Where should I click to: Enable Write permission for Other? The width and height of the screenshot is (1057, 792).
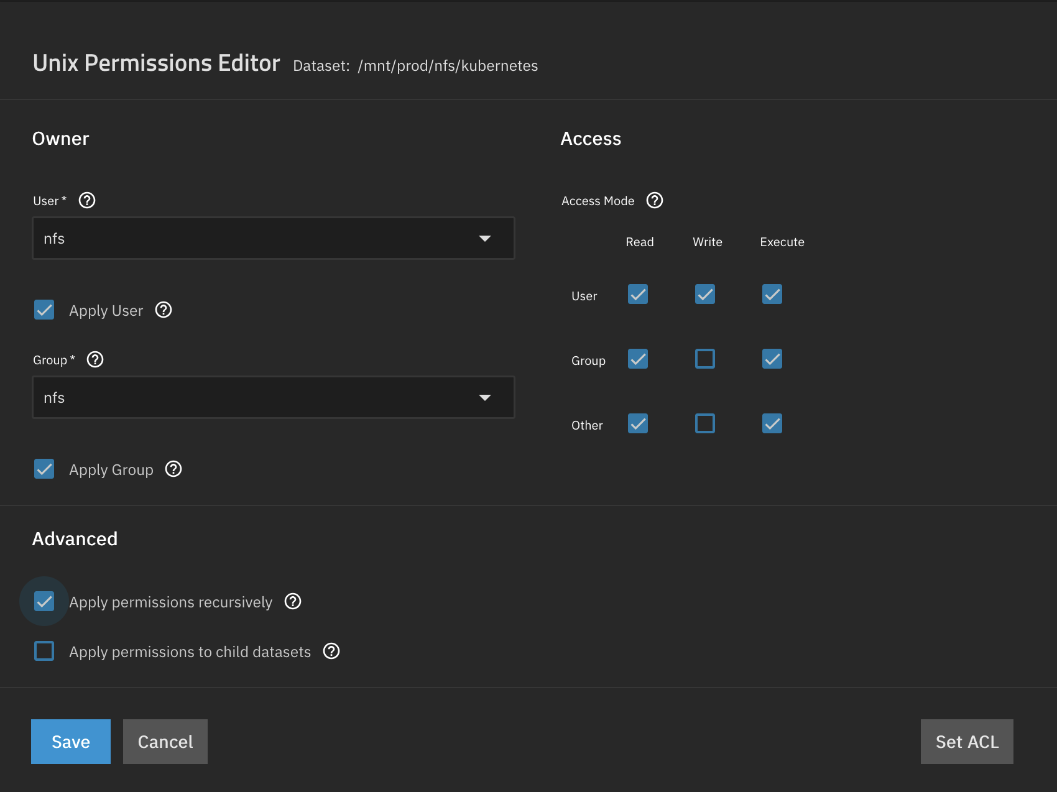[704, 423]
